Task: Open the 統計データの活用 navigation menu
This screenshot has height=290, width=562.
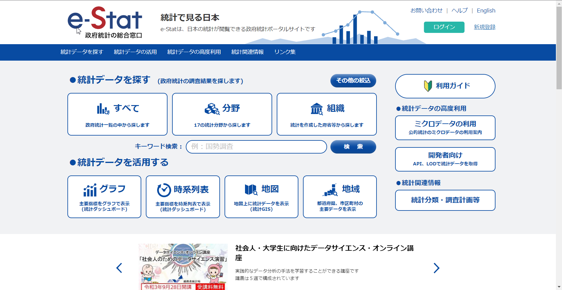Action: point(135,52)
